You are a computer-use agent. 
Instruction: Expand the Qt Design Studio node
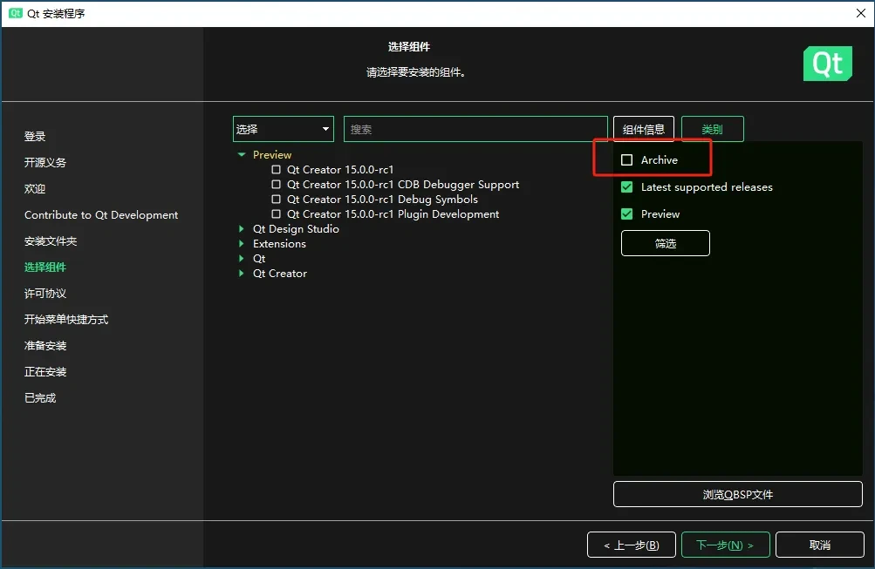[241, 228]
